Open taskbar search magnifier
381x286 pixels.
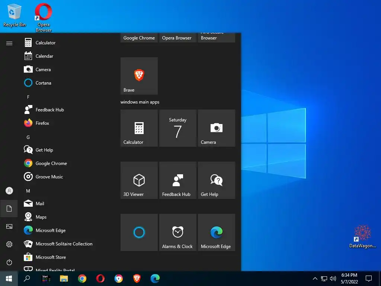tap(27, 279)
